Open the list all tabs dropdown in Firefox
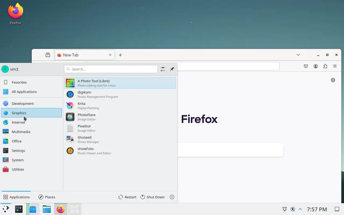Viewport: 344px width, 215px height. [298, 55]
